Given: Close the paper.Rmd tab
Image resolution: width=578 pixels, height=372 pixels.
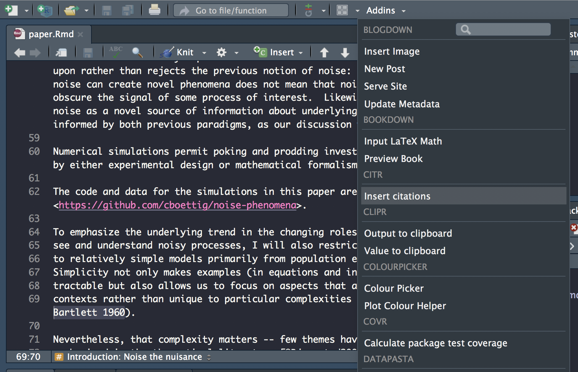Looking at the screenshot, I should pos(80,34).
